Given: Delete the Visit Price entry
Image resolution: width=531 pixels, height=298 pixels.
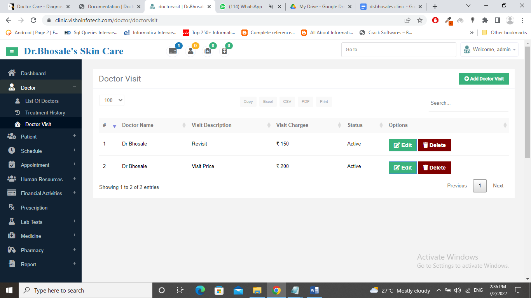Looking at the screenshot, I should (434, 168).
